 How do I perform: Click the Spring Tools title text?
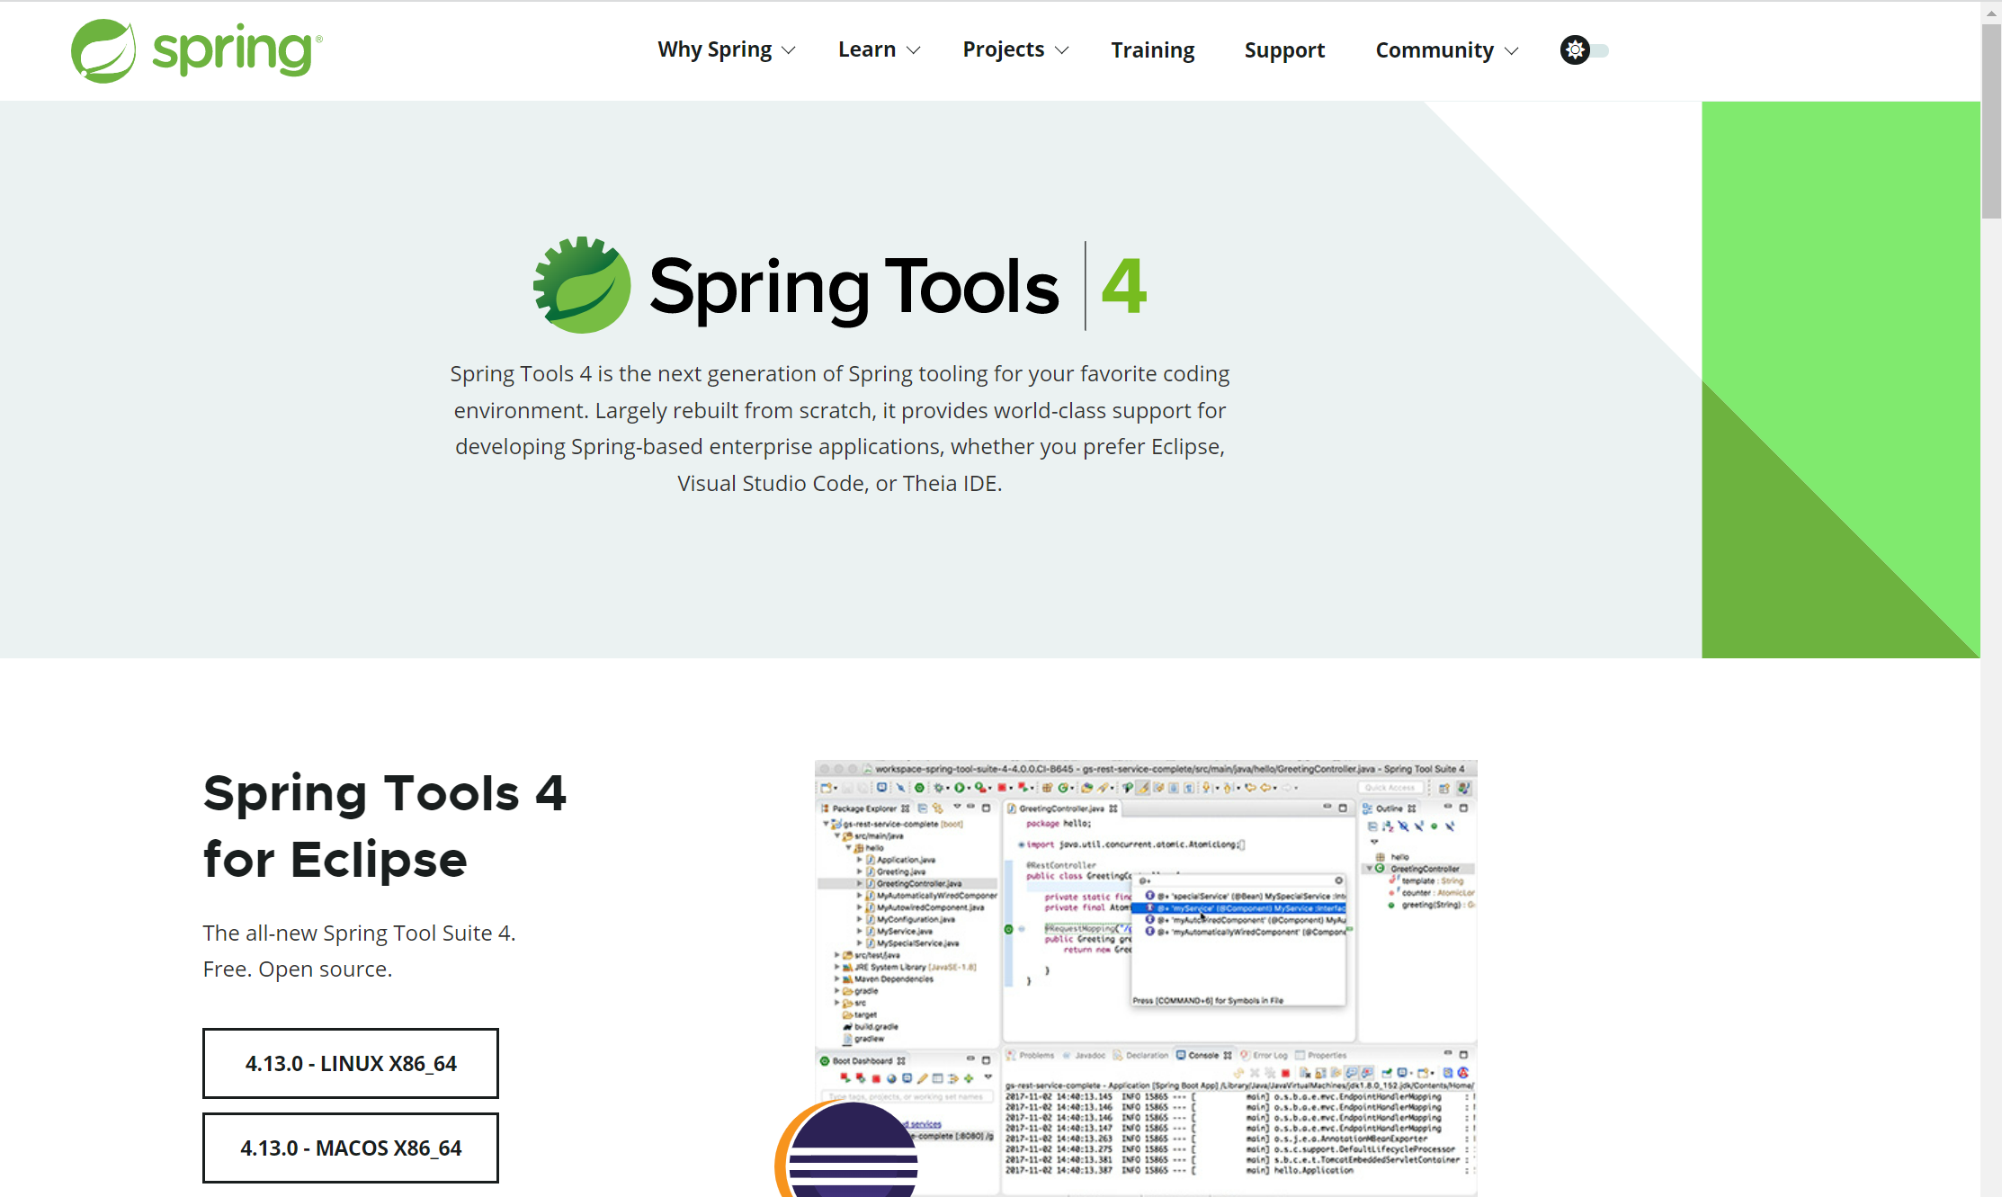tap(854, 287)
